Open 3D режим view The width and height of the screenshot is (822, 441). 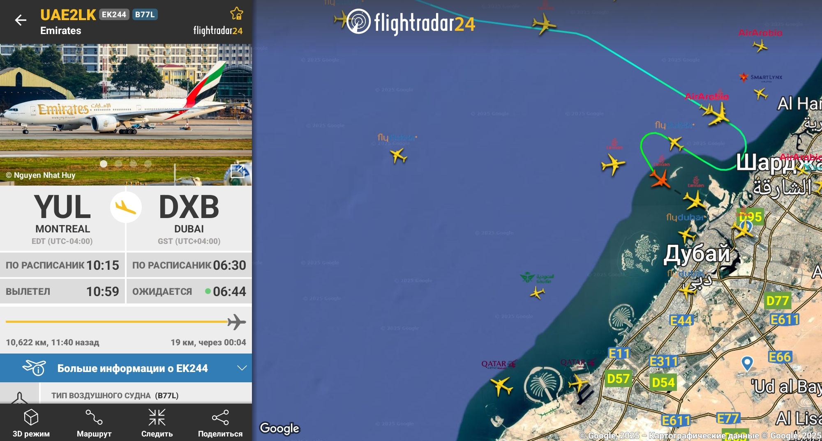point(31,423)
